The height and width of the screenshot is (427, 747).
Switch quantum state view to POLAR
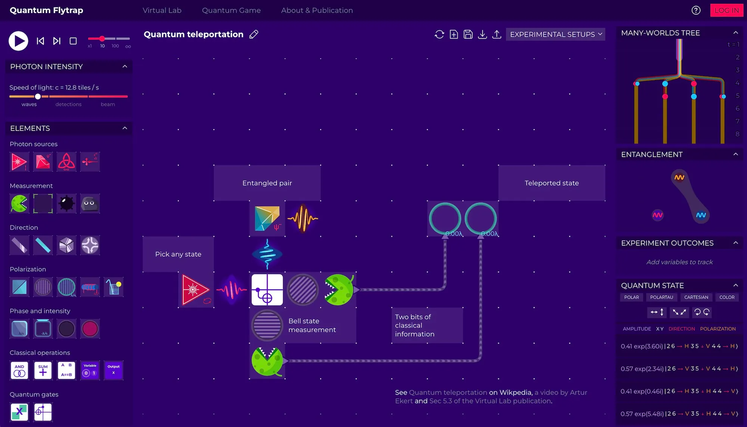pyautogui.click(x=631, y=297)
